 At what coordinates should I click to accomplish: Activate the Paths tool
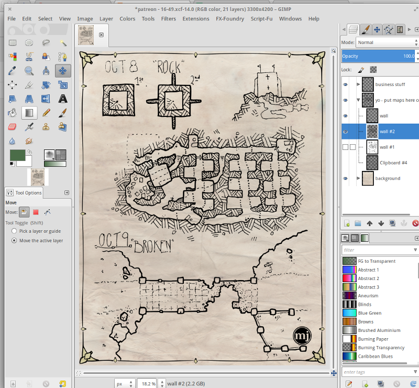point(64,58)
